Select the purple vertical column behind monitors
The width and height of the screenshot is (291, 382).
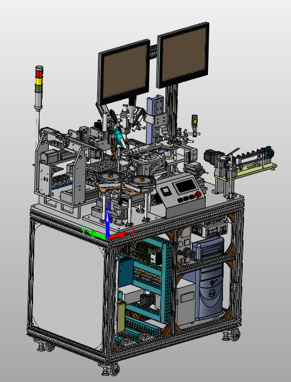pyautogui.click(x=153, y=119)
